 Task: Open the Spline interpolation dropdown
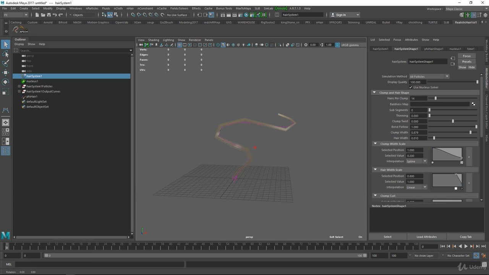pos(416,161)
